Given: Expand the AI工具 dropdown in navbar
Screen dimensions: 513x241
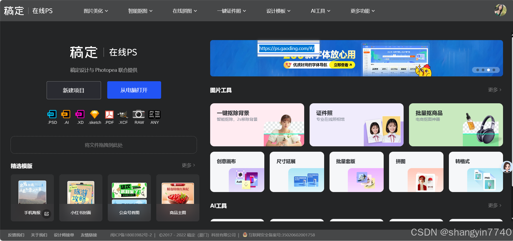Looking at the screenshot, I should pyautogui.click(x=321, y=11).
